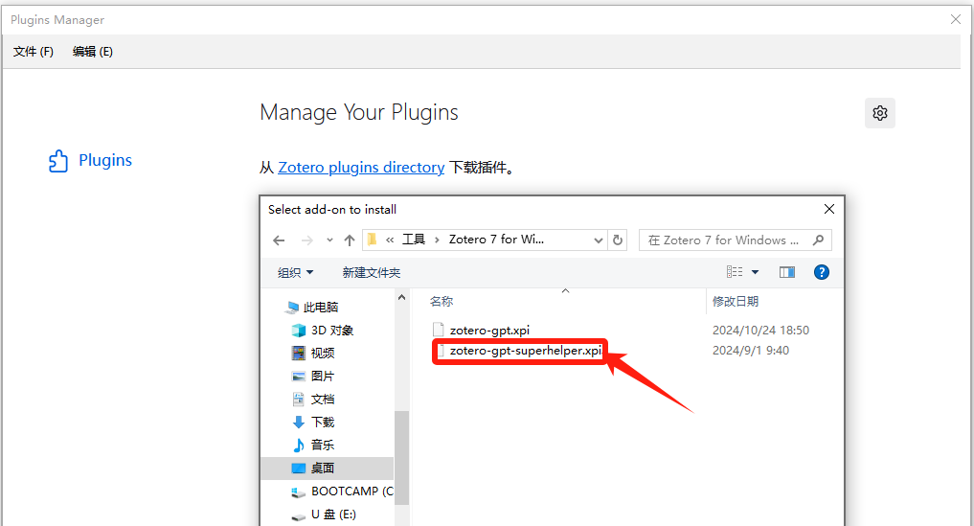Click the navigation pane scrollbar thumb
This screenshot has width=974, height=526.
pos(400,456)
